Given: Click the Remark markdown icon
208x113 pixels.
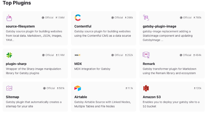Looking at the screenshot, I should (146, 55).
